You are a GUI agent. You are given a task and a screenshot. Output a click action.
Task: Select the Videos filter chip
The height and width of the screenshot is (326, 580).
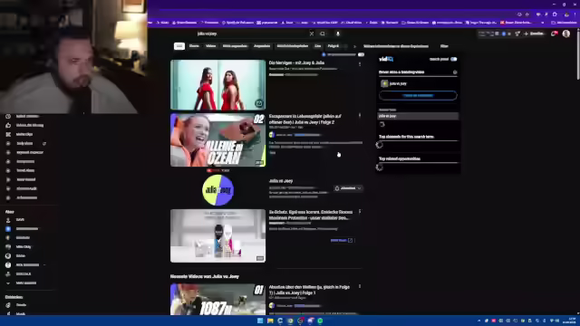[x=211, y=46]
